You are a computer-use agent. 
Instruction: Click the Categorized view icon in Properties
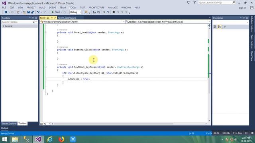pyautogui.click(x=215, y=27)
